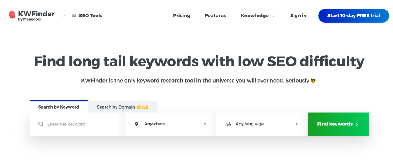Open the SEO Tools menu label
393x162 pixels.
[91, 16]
